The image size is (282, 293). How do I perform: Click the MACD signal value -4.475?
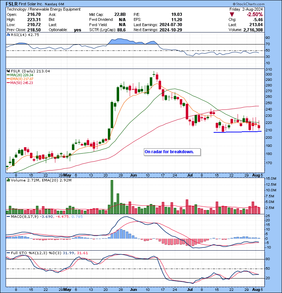tap(62, 217)
